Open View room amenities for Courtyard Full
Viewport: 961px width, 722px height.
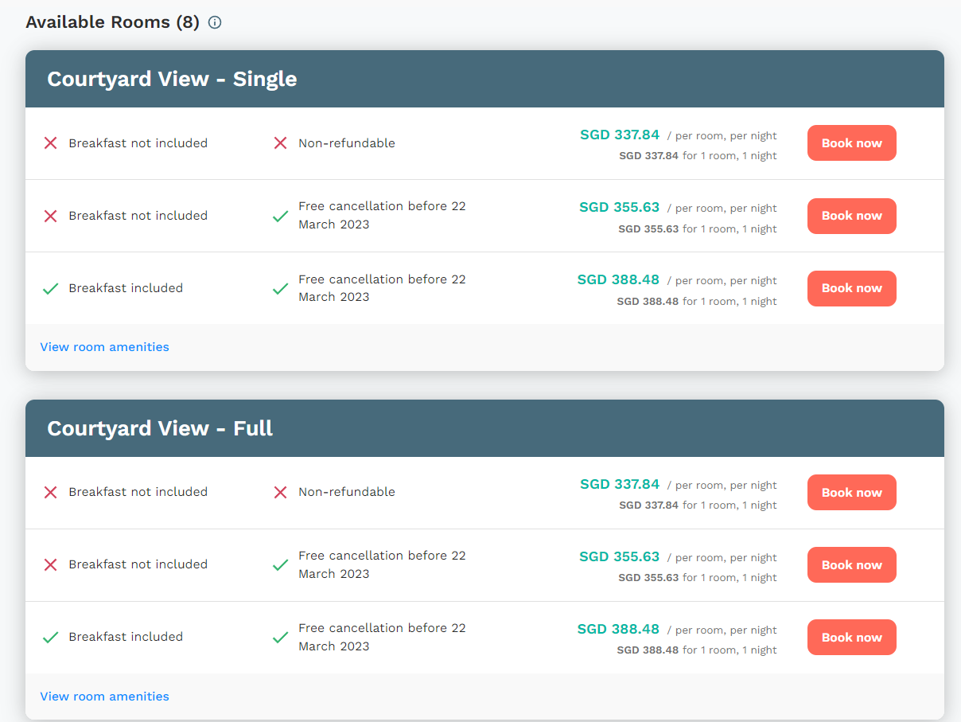click(104, 697)
